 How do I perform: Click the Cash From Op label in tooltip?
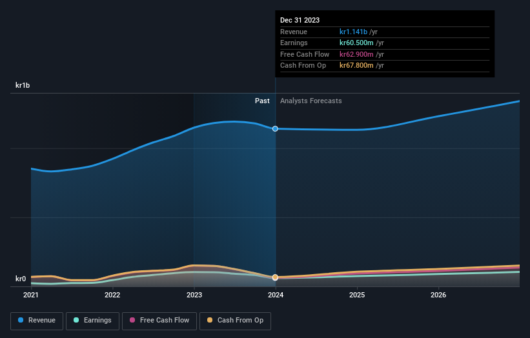pos(303,66)
